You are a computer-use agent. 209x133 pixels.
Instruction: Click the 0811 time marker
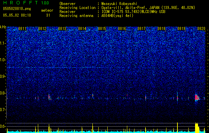coord(22,29)
